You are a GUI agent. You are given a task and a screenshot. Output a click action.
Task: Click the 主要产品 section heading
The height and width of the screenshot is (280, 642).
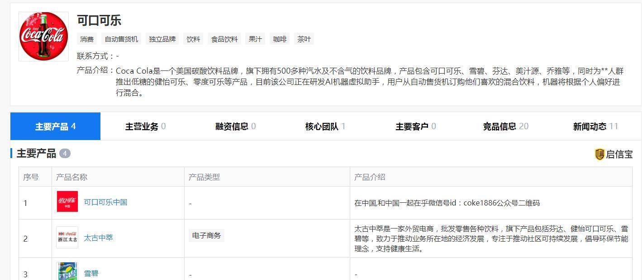[36, 154]
